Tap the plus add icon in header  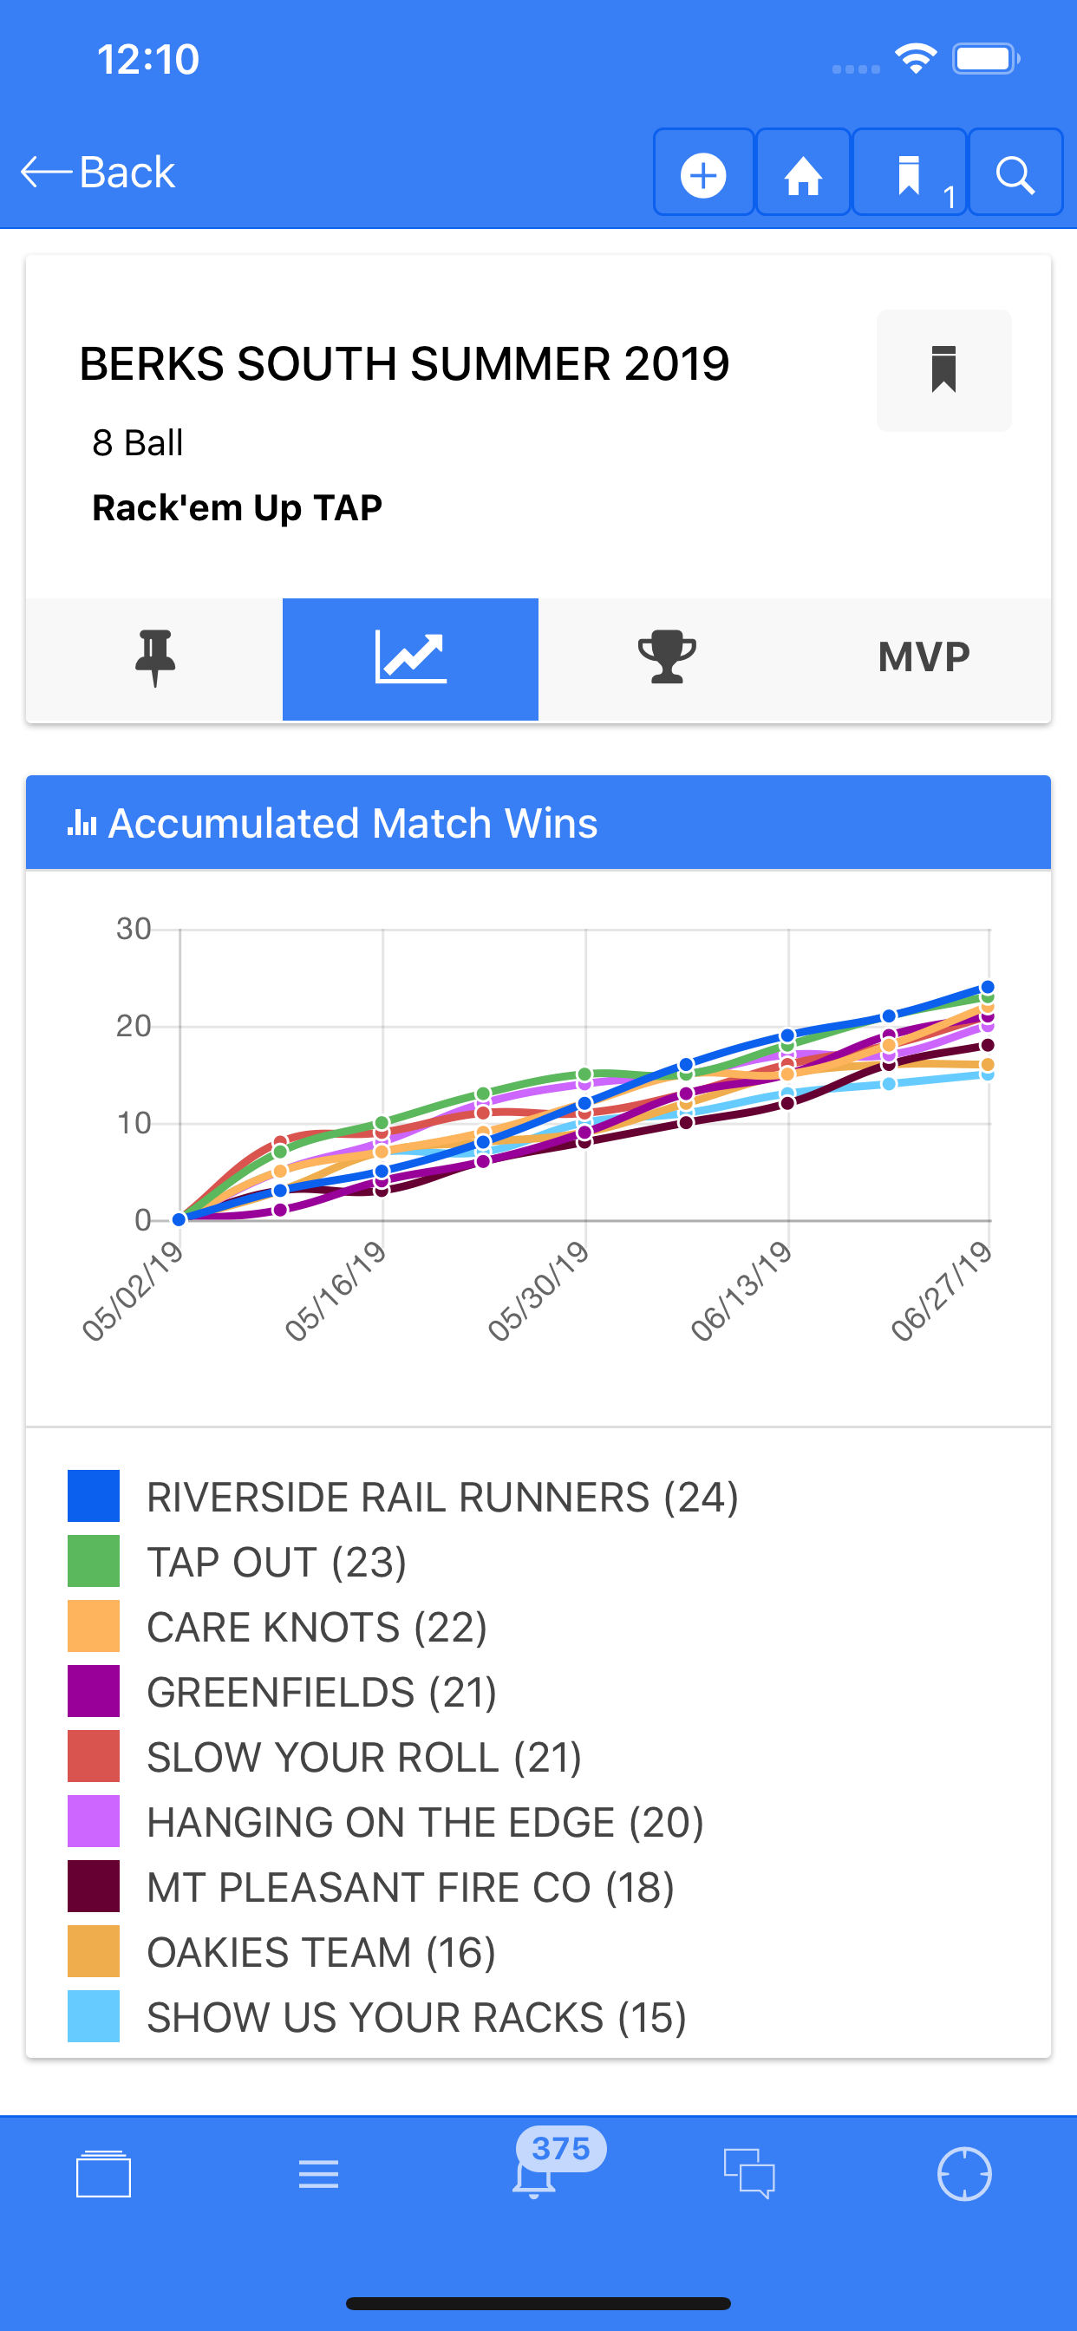[x=703, y=173]
